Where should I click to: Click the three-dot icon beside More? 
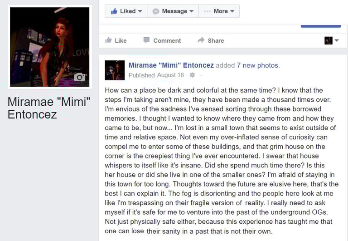(207, 11)
